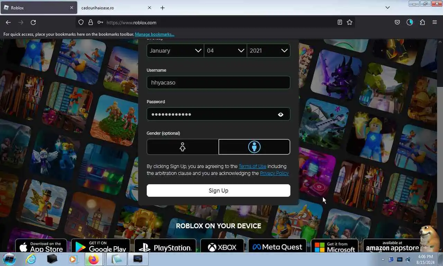Show hidden system tray icons arrow
Viewport: 443px width, 266px height.
pyautogui.click(x=383, y=259)
